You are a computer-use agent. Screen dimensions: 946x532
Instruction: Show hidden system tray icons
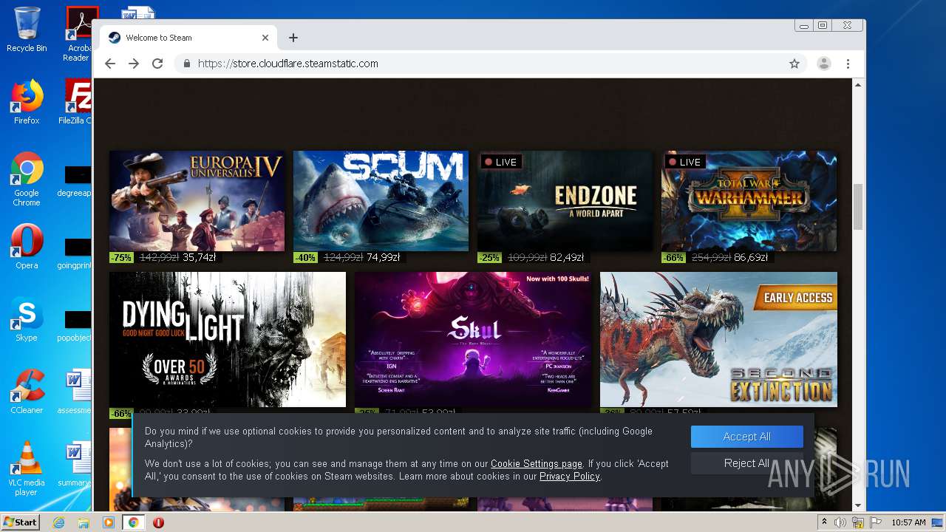pyautogui.click(x=824, y=522)
